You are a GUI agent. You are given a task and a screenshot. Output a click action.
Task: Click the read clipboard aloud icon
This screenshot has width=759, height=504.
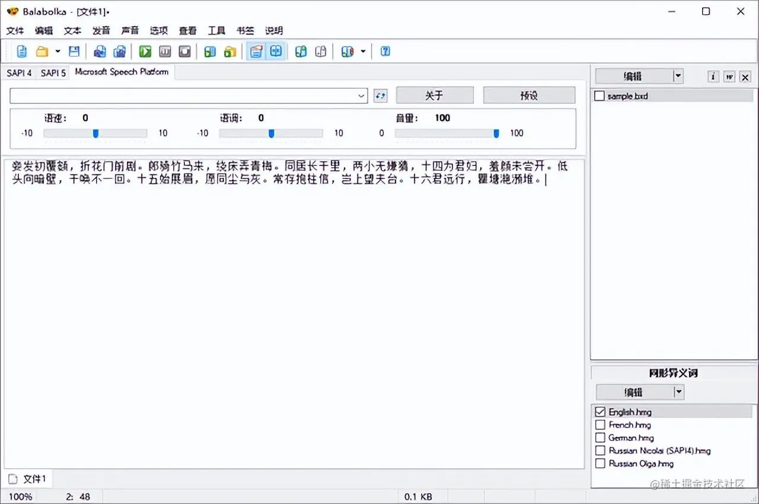pos(229,52)
